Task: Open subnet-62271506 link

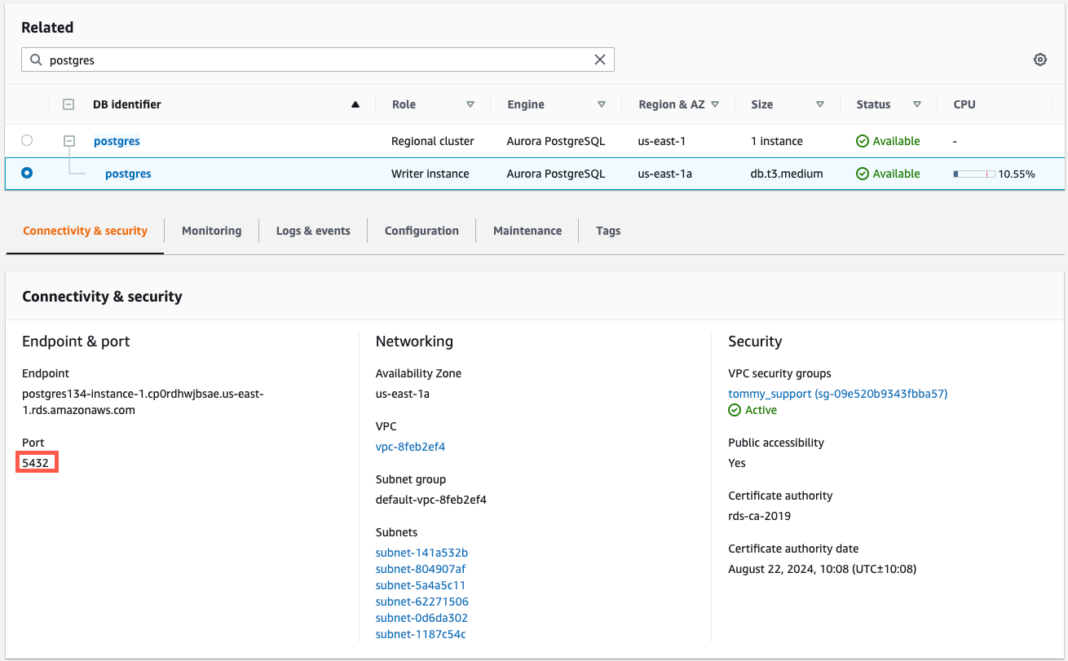Action: coord(421,602)
